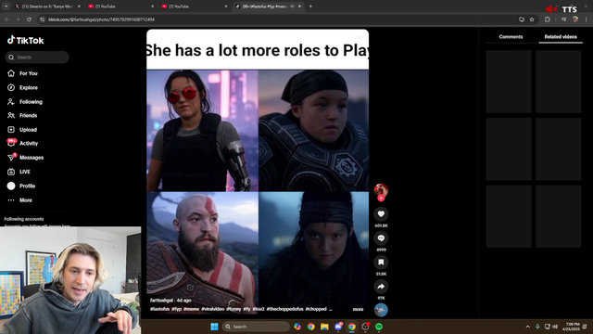Open the first related video thumbnail
The width and height of the screenshot is (593, 334).
[x=509, y=82]
